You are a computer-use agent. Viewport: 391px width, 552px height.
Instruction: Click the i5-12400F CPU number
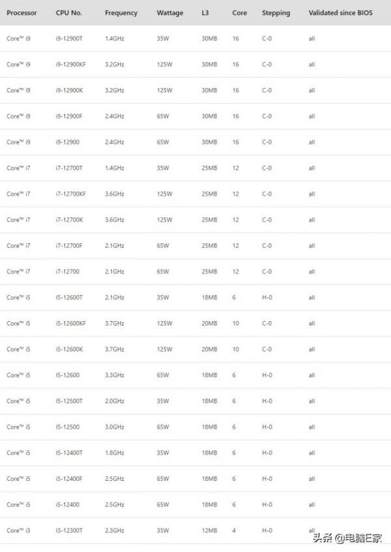click(x=69, y=478)
